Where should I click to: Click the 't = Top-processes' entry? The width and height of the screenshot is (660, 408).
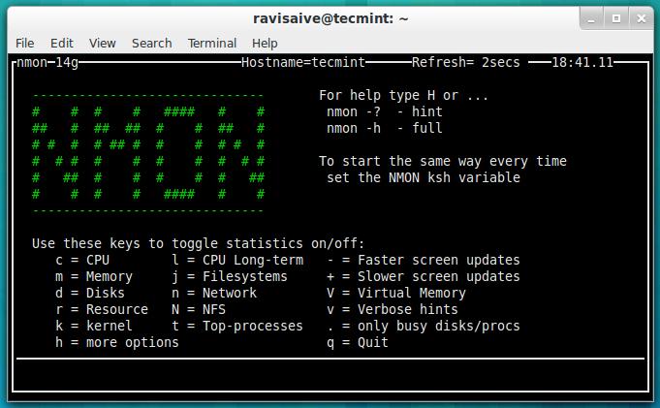(236, 326)
